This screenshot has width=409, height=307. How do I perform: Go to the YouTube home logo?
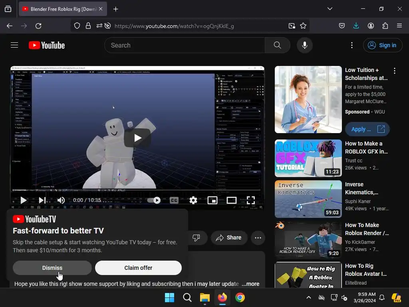[47, 45]
